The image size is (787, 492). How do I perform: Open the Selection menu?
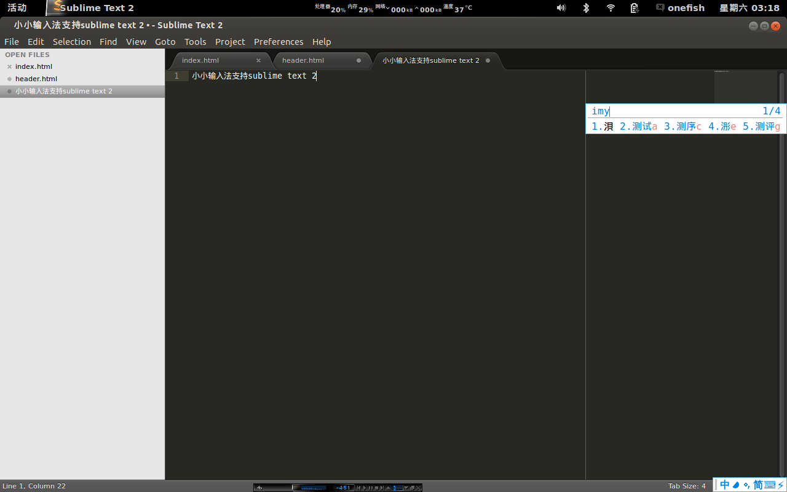click(x=72, y=42)
